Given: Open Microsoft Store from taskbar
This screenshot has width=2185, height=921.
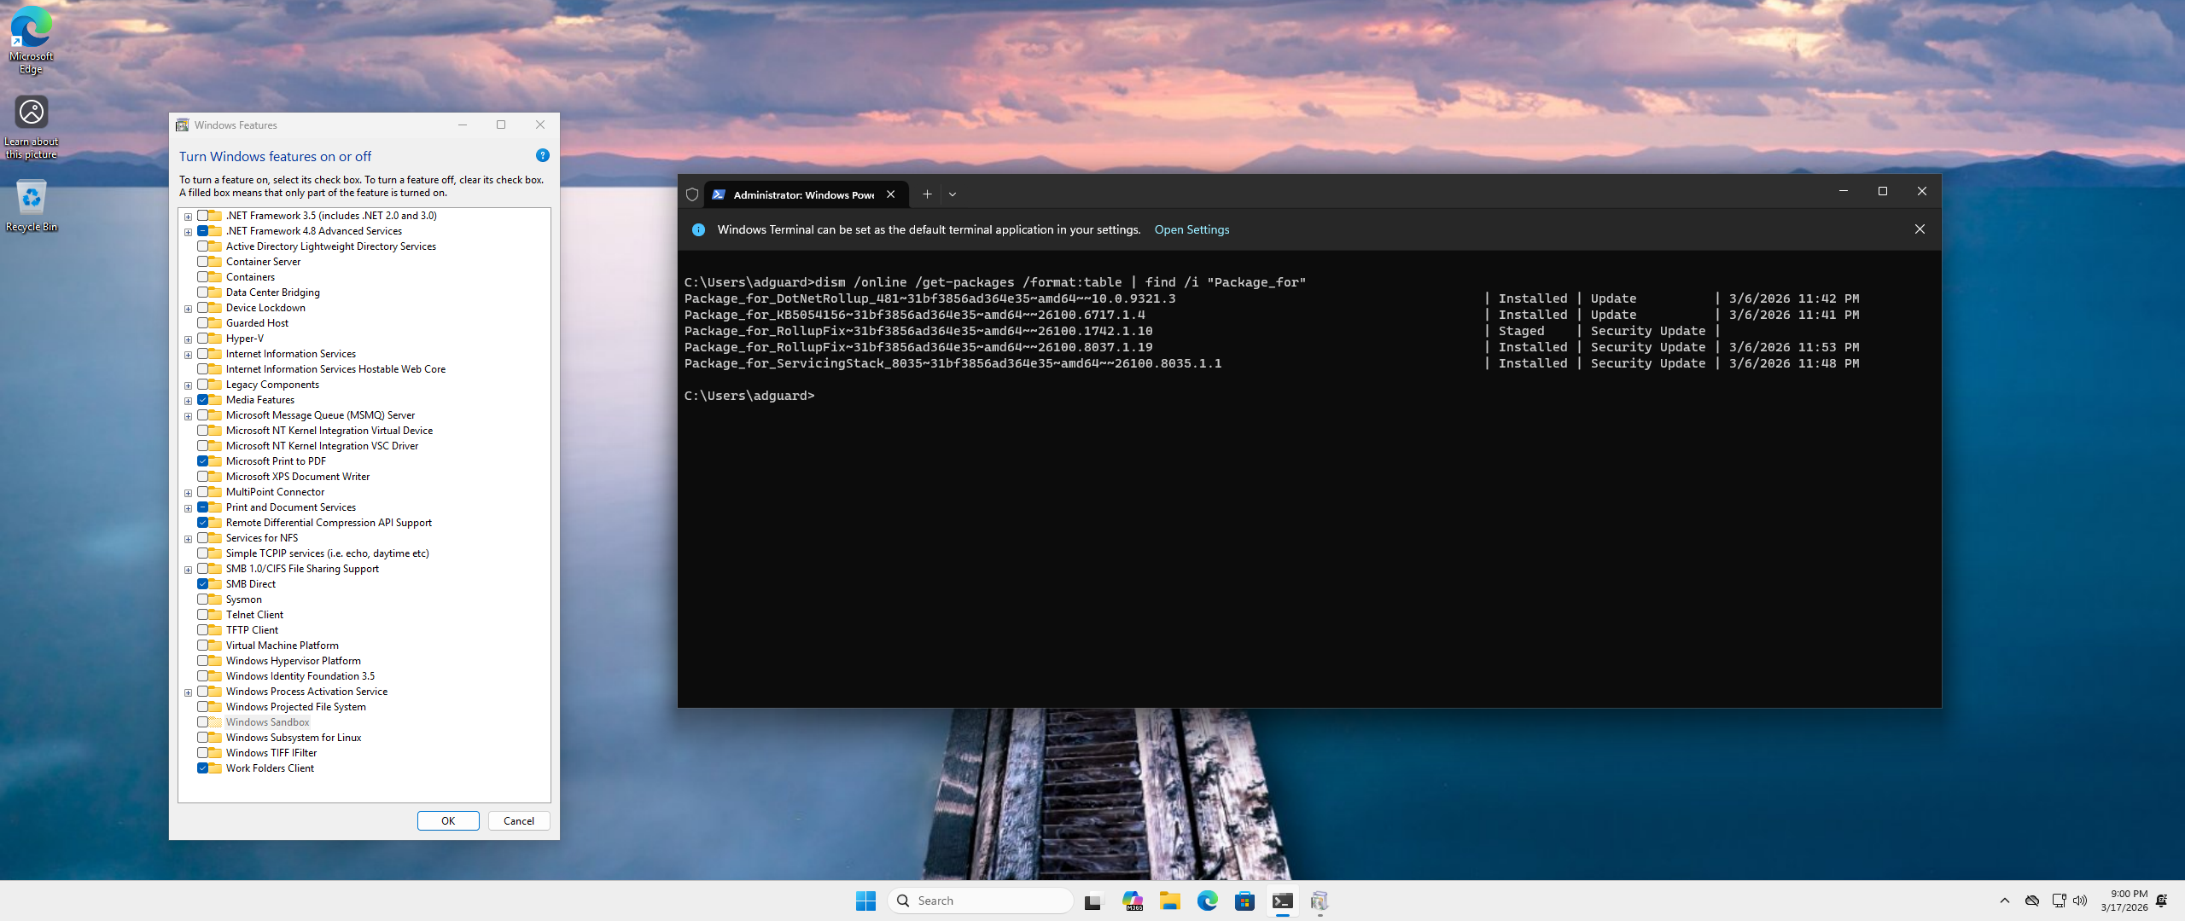Looking at the screenshot, I should (1244, 901).
